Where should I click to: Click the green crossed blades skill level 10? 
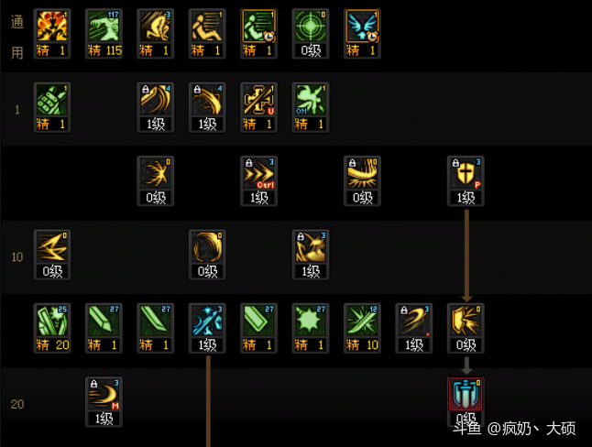pyautogui.click(x=362, y=321)
